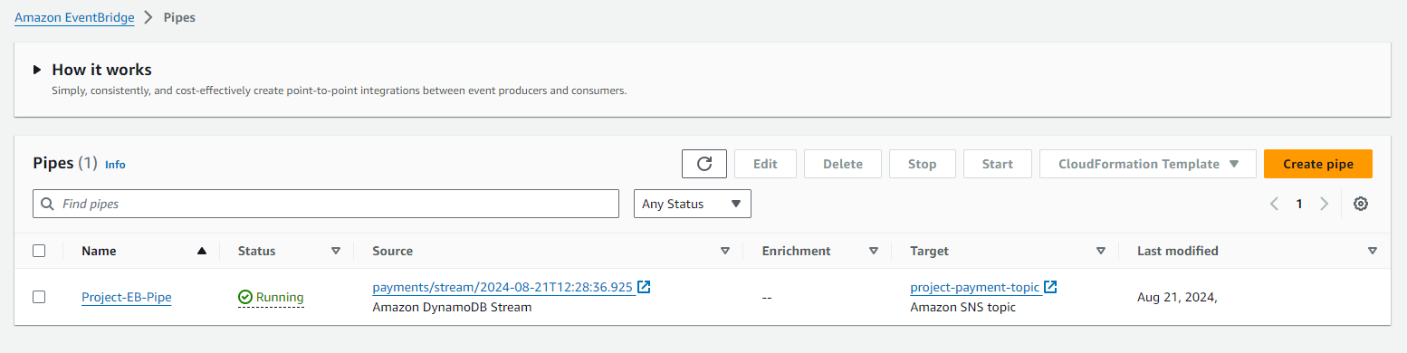Click the Create pipe button
Screen dimensions: 1407x353
(1318, 164)
